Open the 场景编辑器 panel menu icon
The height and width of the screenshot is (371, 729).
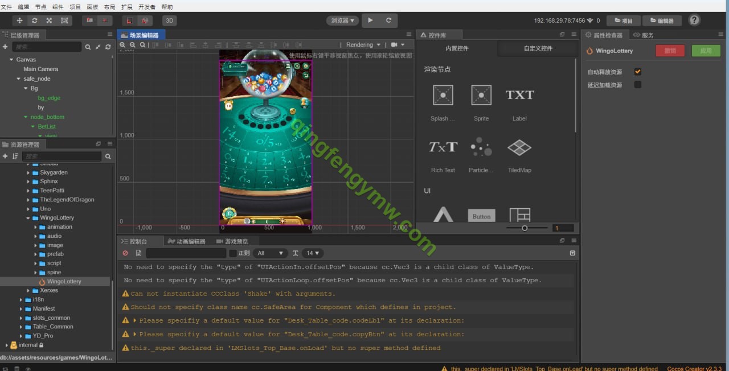[409, 35]
